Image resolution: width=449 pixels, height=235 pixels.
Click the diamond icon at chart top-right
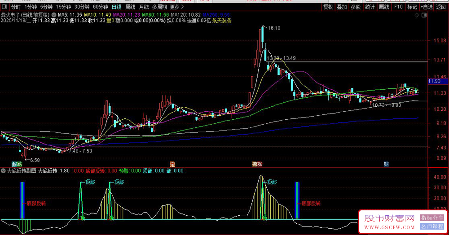click(416, 15)
